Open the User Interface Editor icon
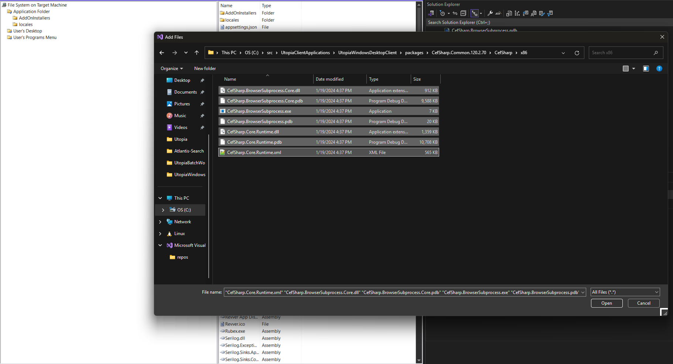 [x=533, y=13]
